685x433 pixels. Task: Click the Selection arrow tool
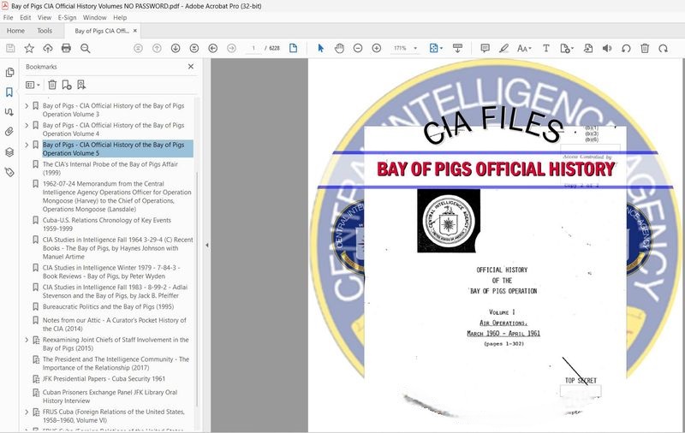(321, 48)
